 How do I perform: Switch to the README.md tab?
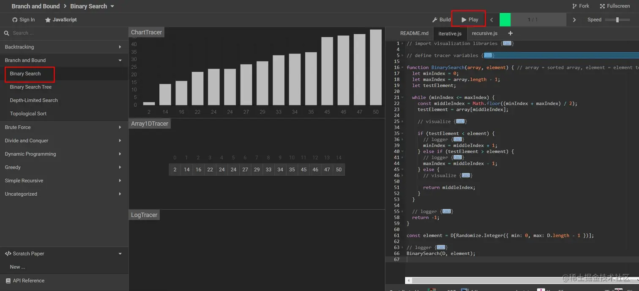tap(414, 33)
